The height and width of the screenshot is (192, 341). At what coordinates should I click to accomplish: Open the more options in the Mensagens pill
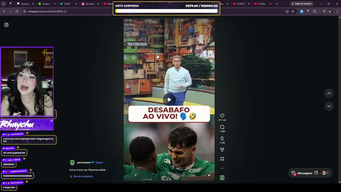point(328,173)
